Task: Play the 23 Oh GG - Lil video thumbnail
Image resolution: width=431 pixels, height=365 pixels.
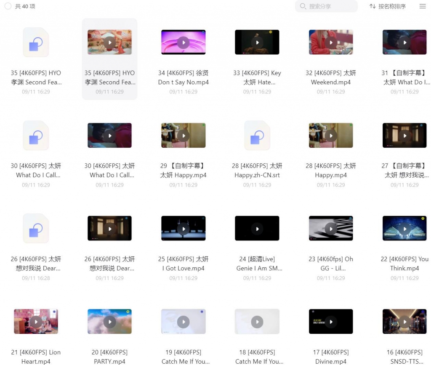Action: pos(331,229)
